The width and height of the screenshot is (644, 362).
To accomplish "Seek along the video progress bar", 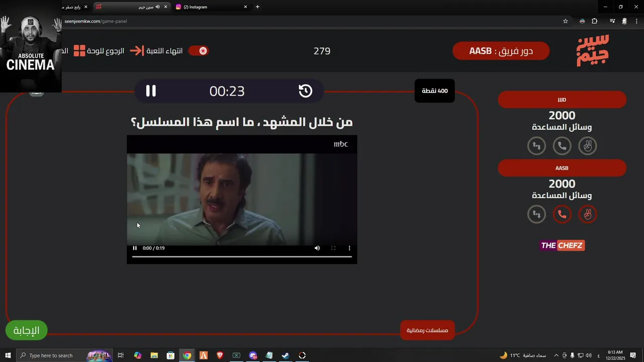I will (x=242, y=256).
